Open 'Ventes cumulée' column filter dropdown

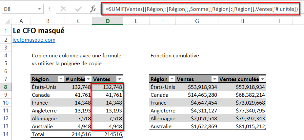[262, 79]
